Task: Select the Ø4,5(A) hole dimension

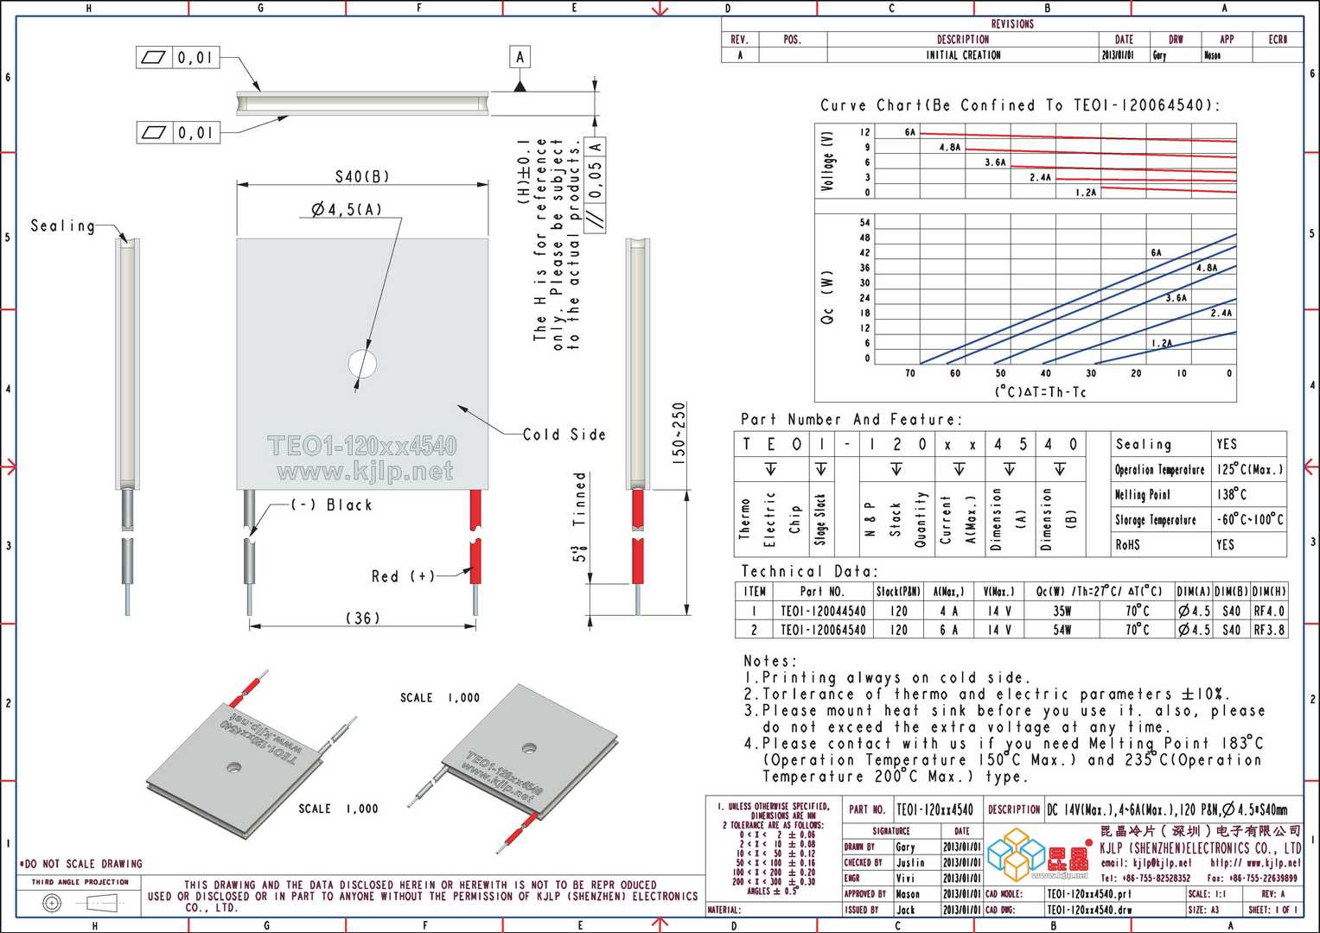Action: pos(346,209)
